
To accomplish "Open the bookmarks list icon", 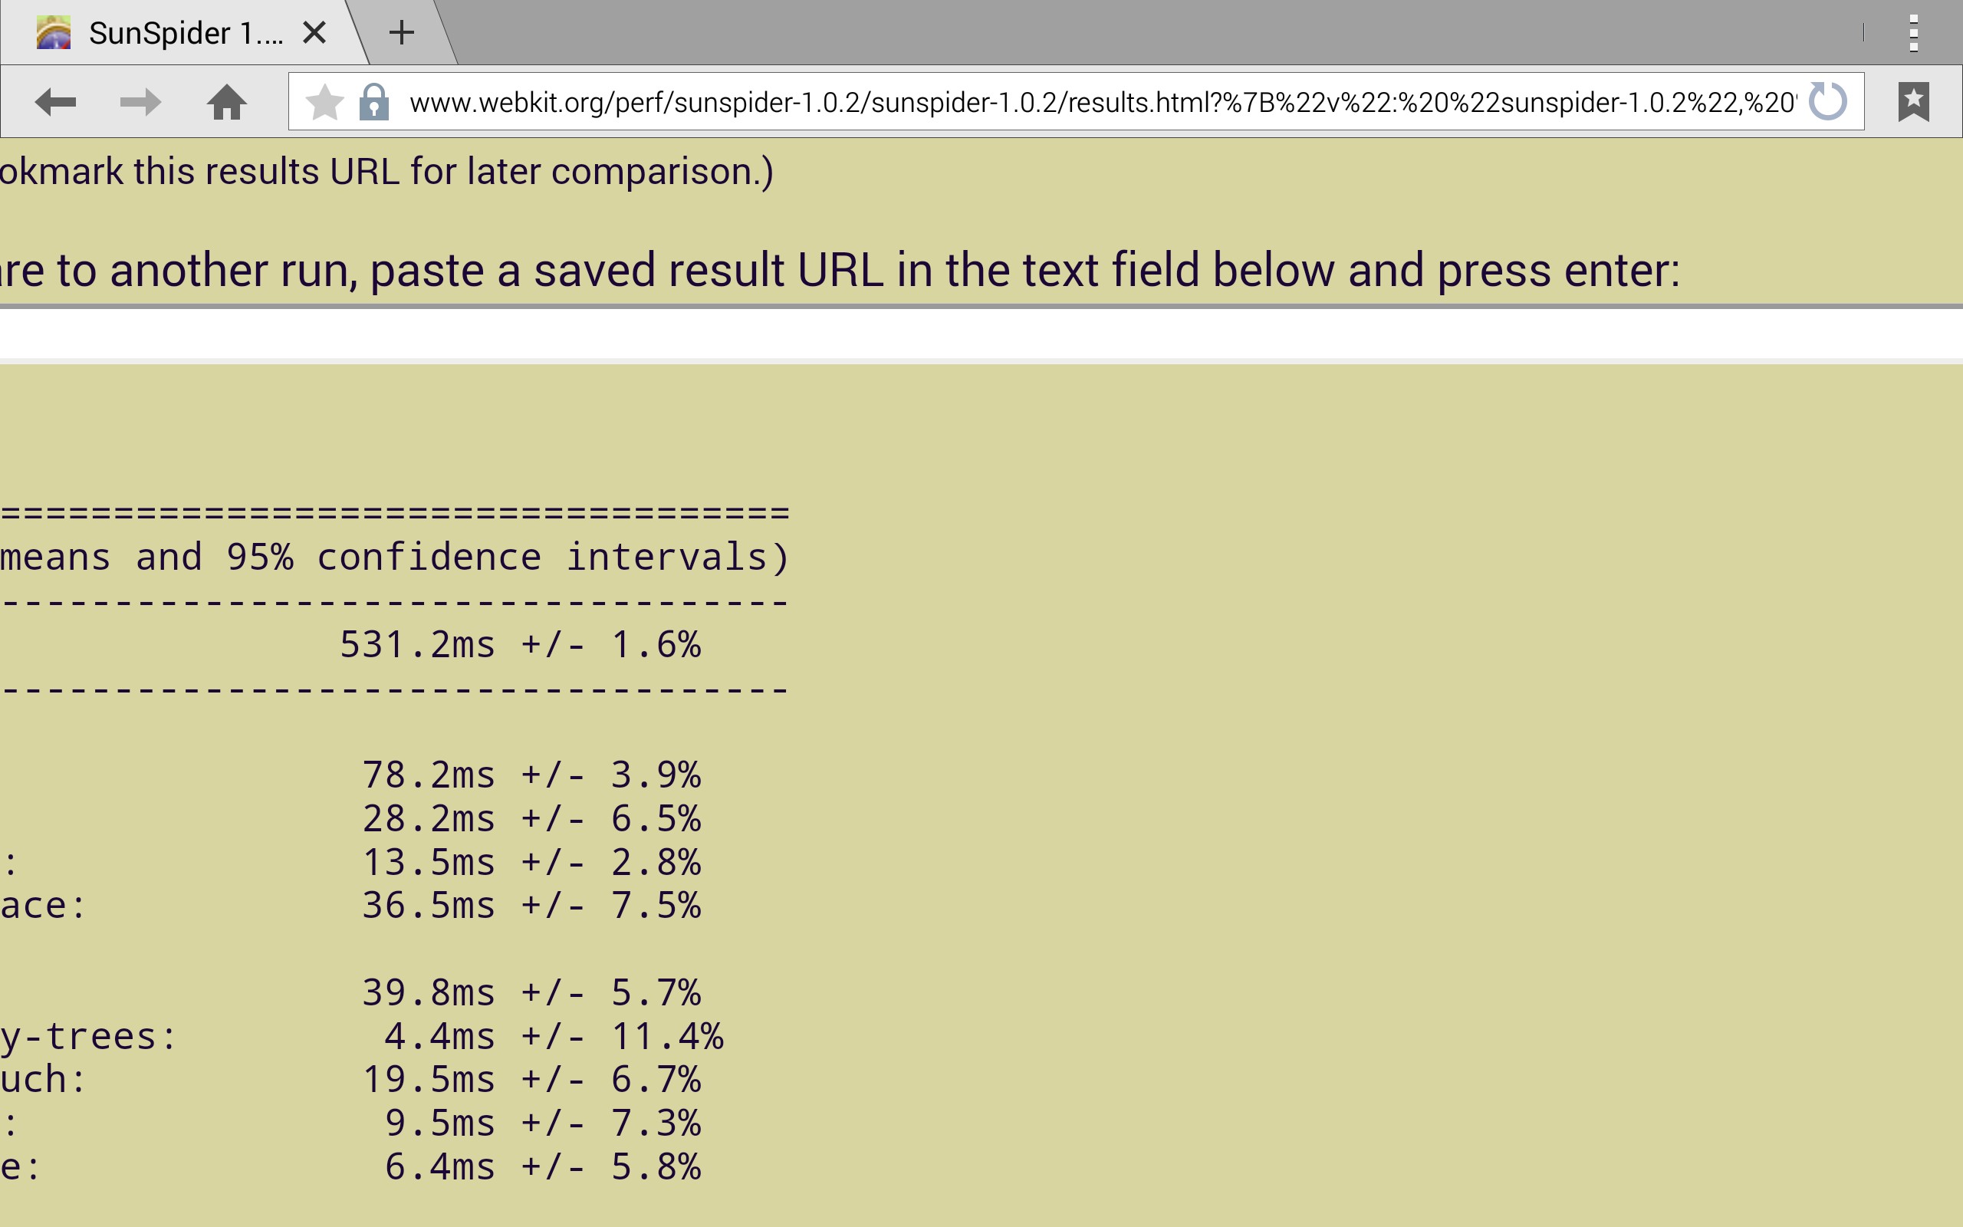I will (x=1913, y=102).
